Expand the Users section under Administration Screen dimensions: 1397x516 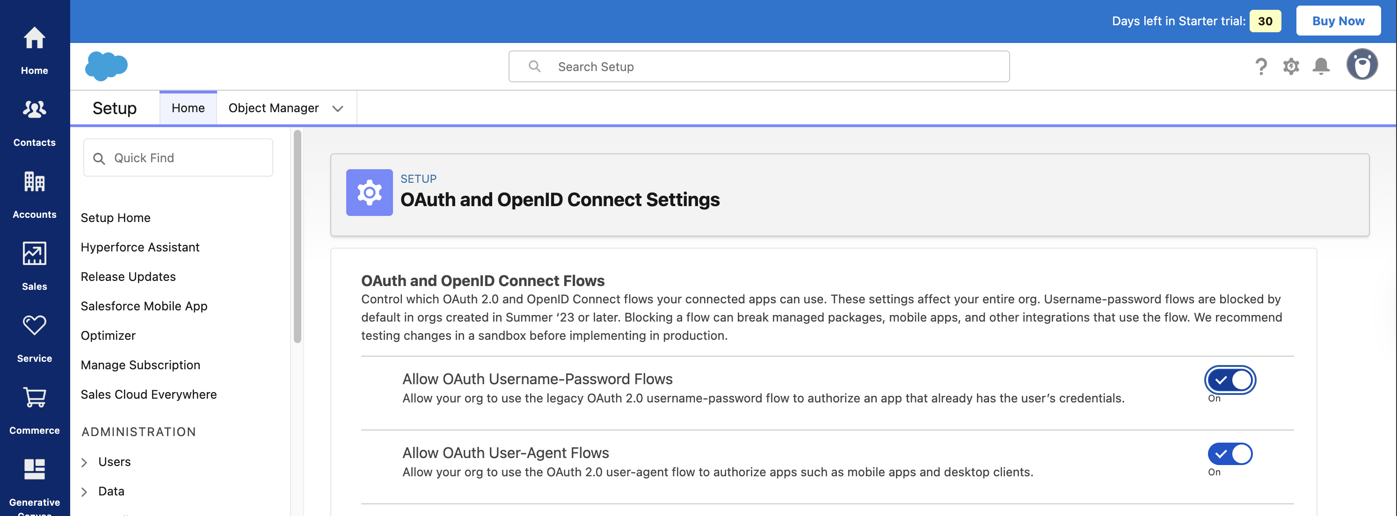point(85,462)
